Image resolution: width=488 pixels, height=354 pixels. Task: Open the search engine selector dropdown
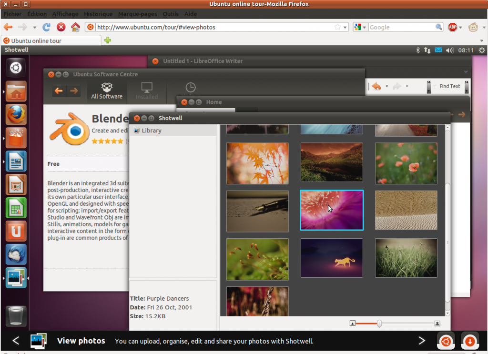(x=360, y=27)
